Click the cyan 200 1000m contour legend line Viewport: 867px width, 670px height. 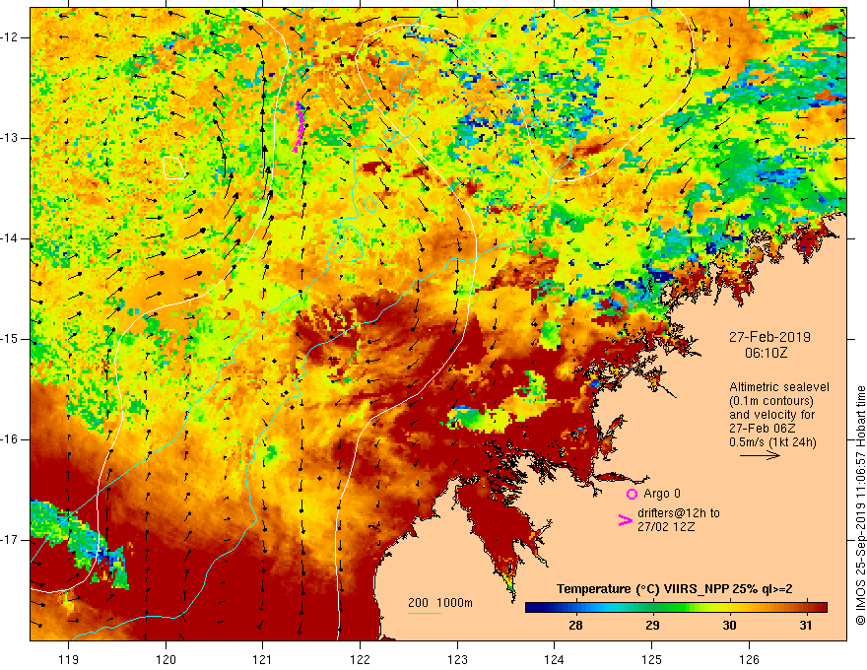[x=424, y=613]
